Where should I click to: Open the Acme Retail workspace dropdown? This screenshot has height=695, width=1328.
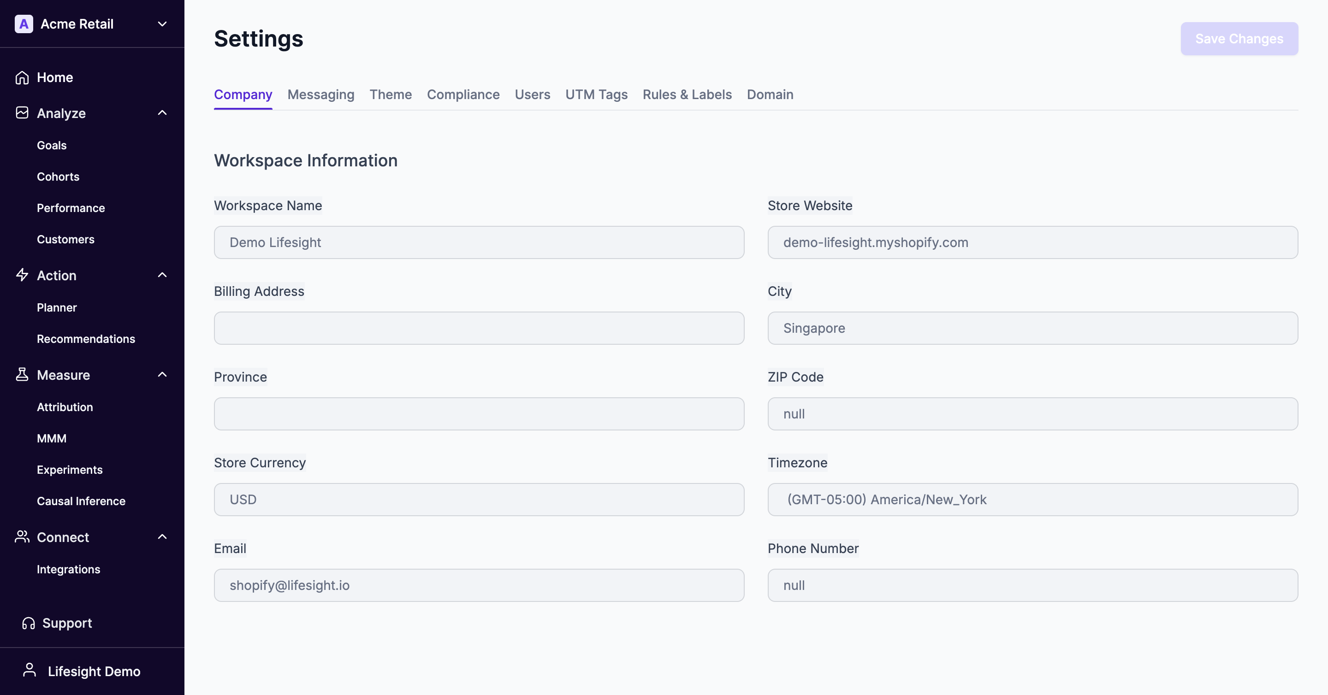(x=162, y=24)
